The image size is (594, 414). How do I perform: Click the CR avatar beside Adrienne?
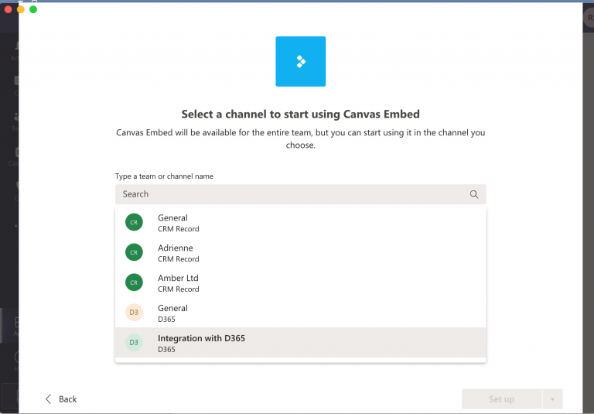pyautogui.click(x=134, y=252)
